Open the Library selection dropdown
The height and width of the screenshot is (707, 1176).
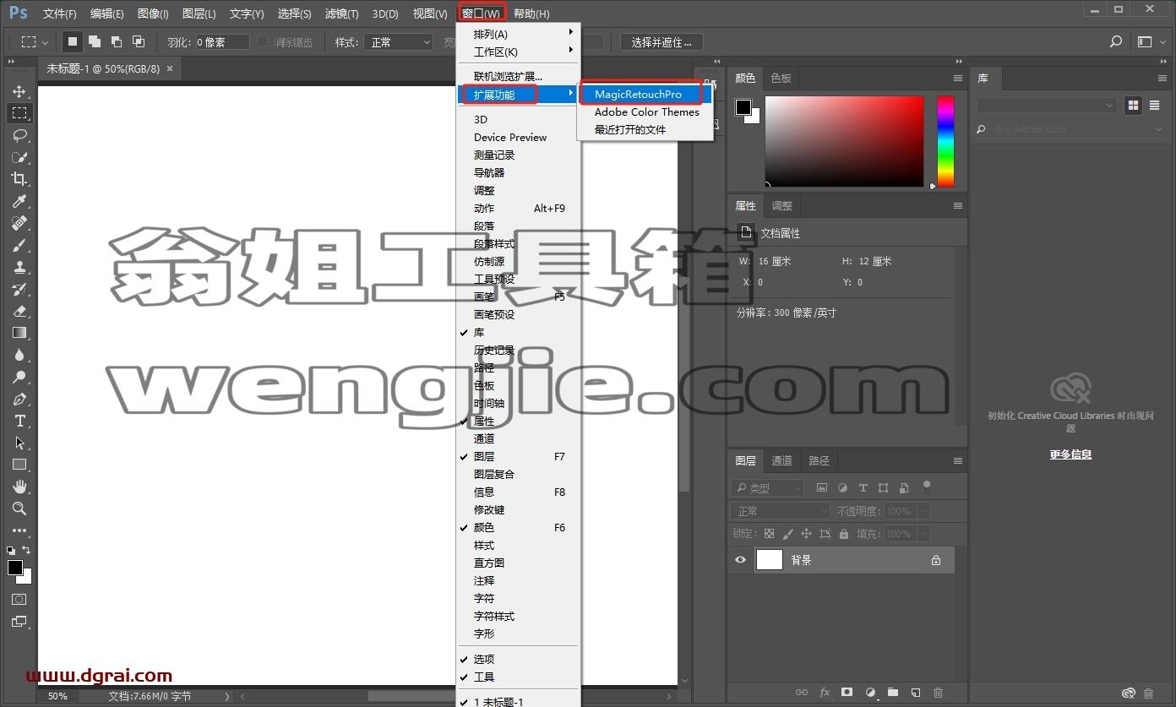click(1047, 105)
